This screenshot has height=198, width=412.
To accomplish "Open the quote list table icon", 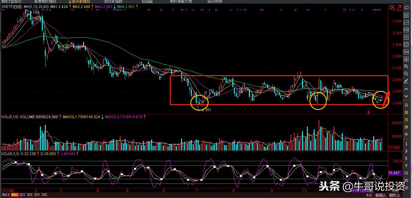I will coord(406,15).
